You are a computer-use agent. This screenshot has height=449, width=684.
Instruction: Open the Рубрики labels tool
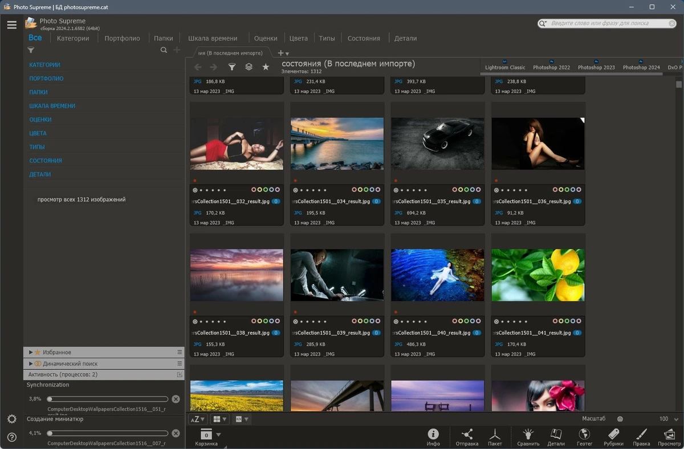point(613,437)
